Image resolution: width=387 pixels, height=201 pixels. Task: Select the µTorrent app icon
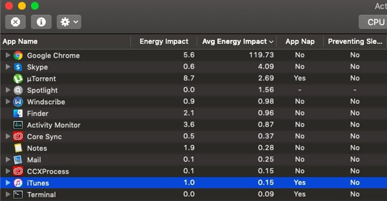pos(18,79)
